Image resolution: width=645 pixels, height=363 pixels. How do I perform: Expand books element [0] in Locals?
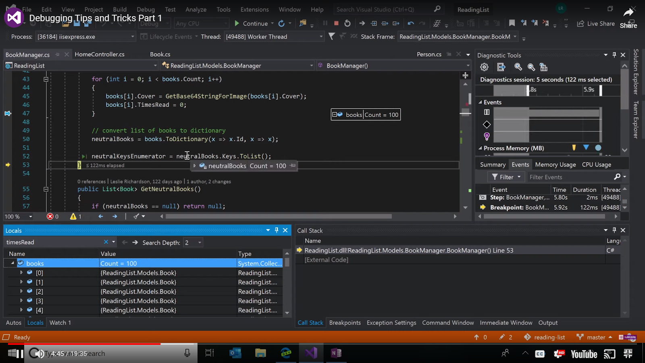click(21, 272)
